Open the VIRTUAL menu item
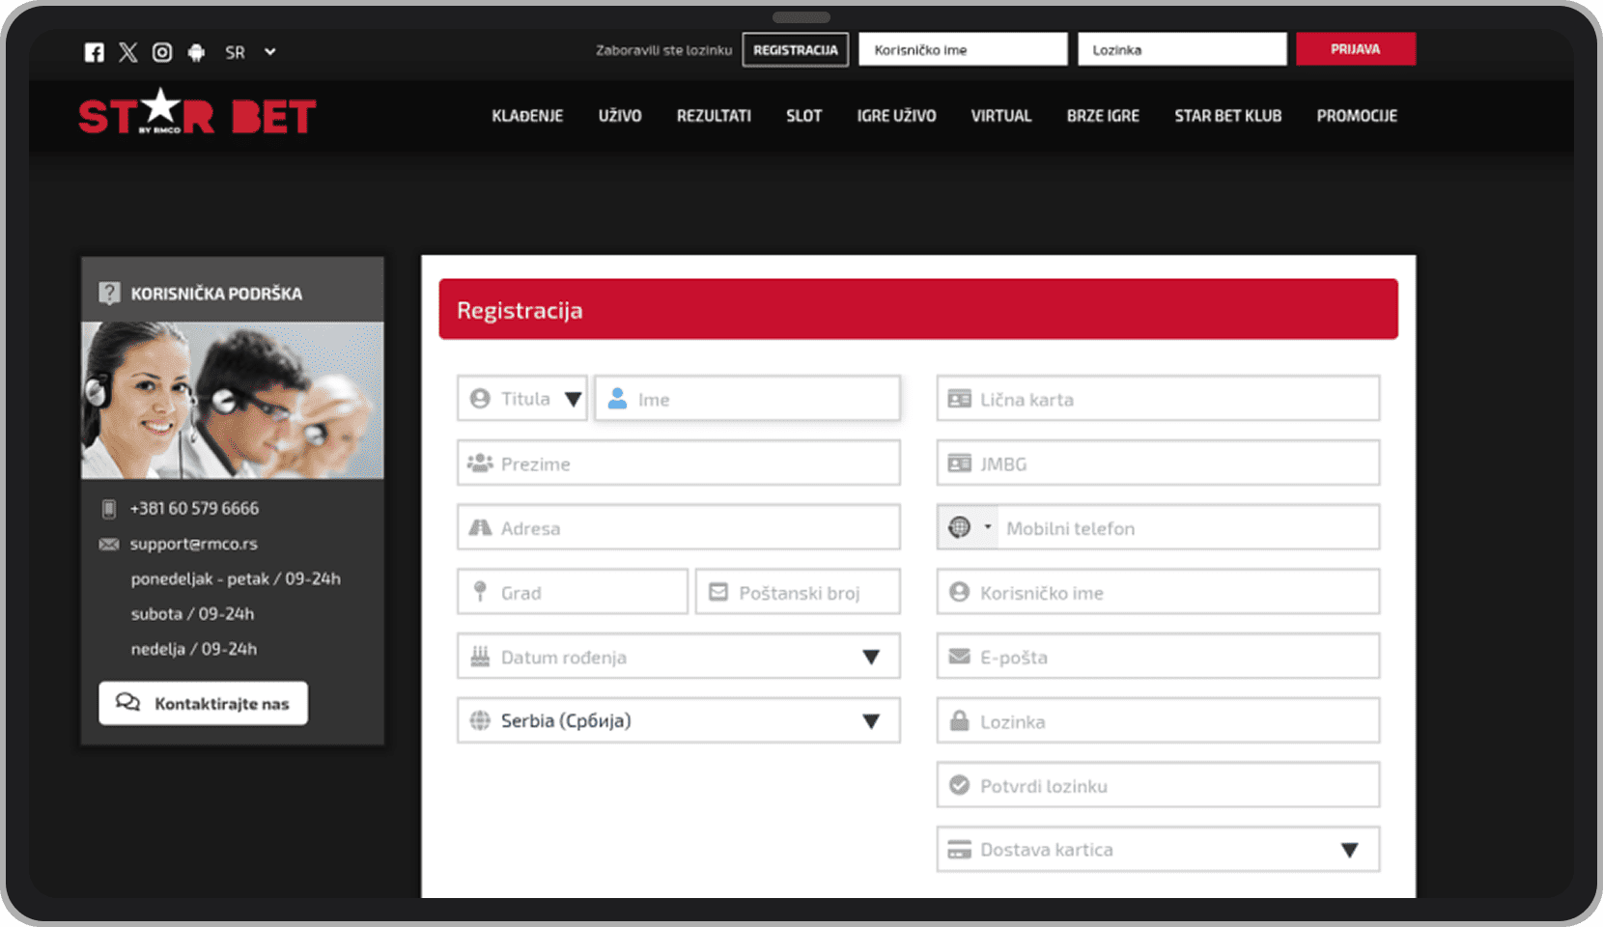The height and width of the screenshot is (927, 1603). 1001,116
